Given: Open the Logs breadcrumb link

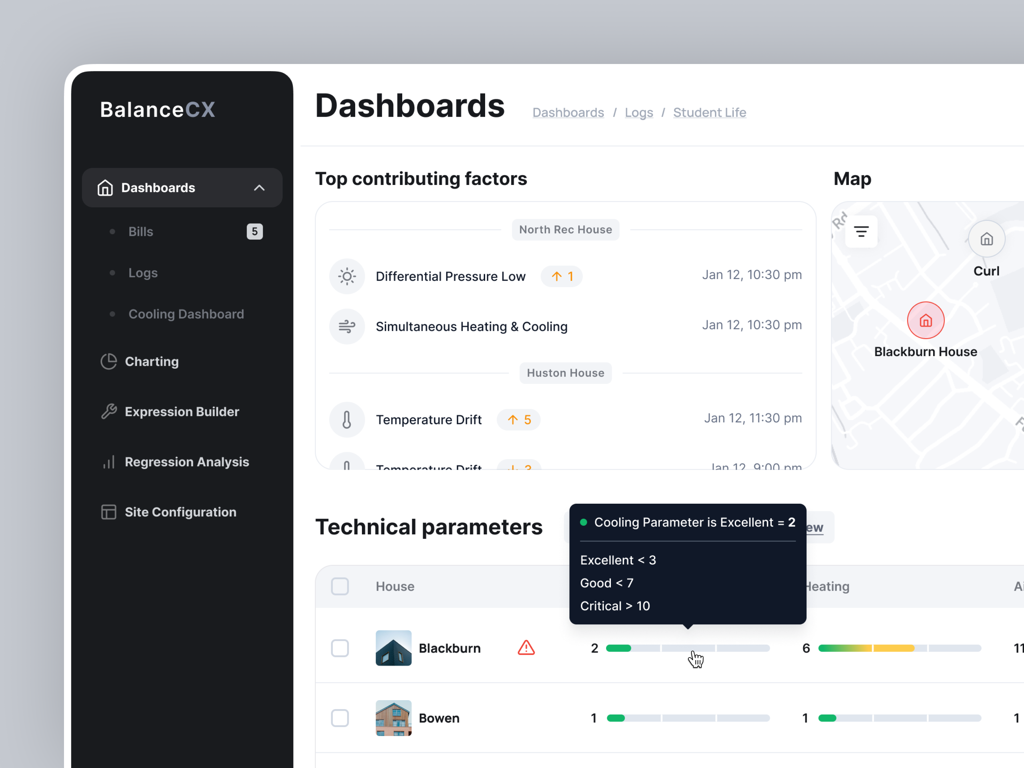Looking at the screenshot, I should (x=639, y=112).
